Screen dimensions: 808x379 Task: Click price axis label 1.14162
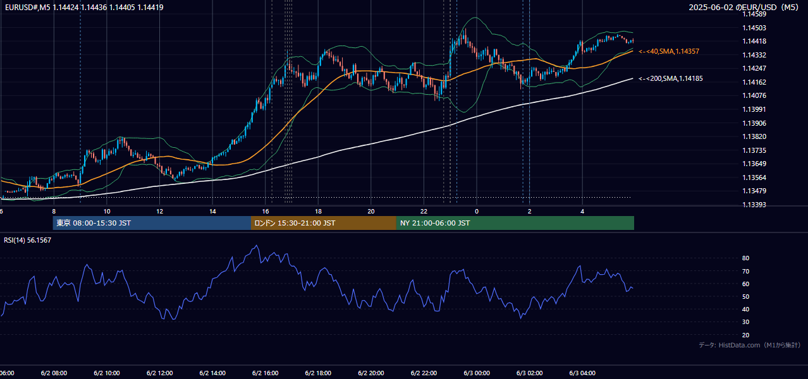click(x=754, y=82)
